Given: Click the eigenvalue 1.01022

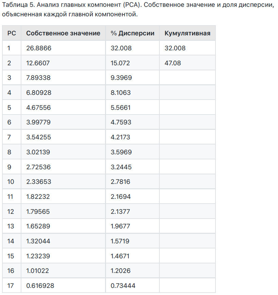Looking at the screenshot, I should pyautogui.click(x=37, y=271).
